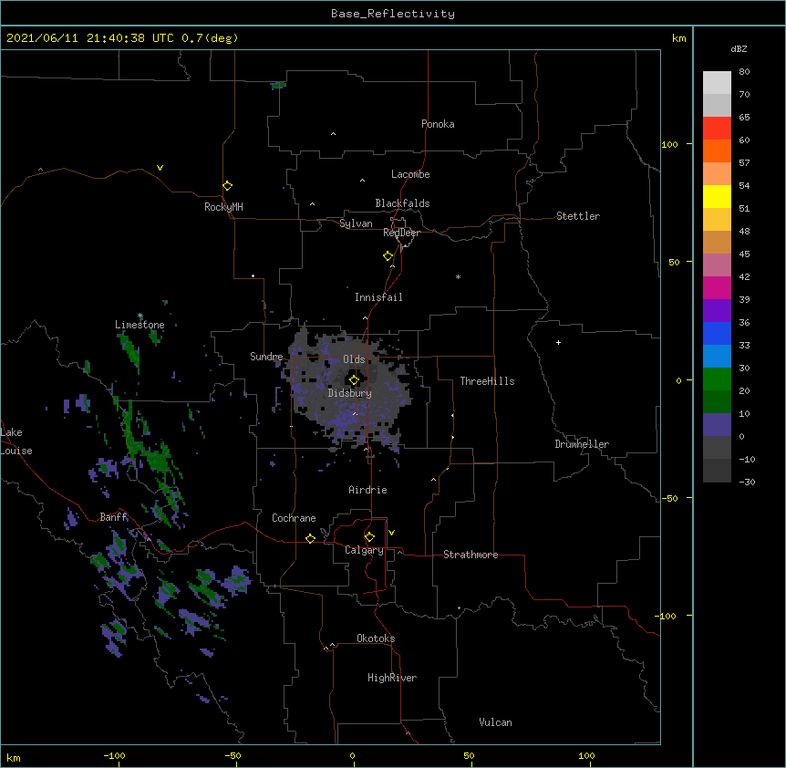Click the Lacombe city label
The height and width of the screenshot is (768, 786).
coord(410,174)
